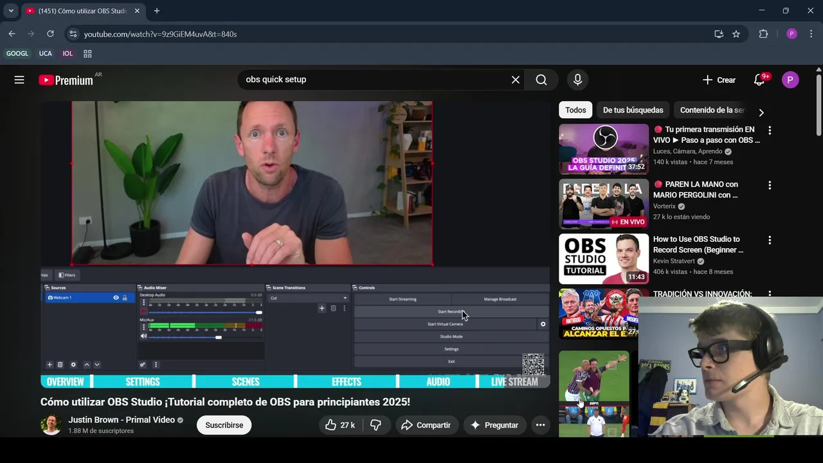Open Chrome three-dot menu

coord(811,34)
